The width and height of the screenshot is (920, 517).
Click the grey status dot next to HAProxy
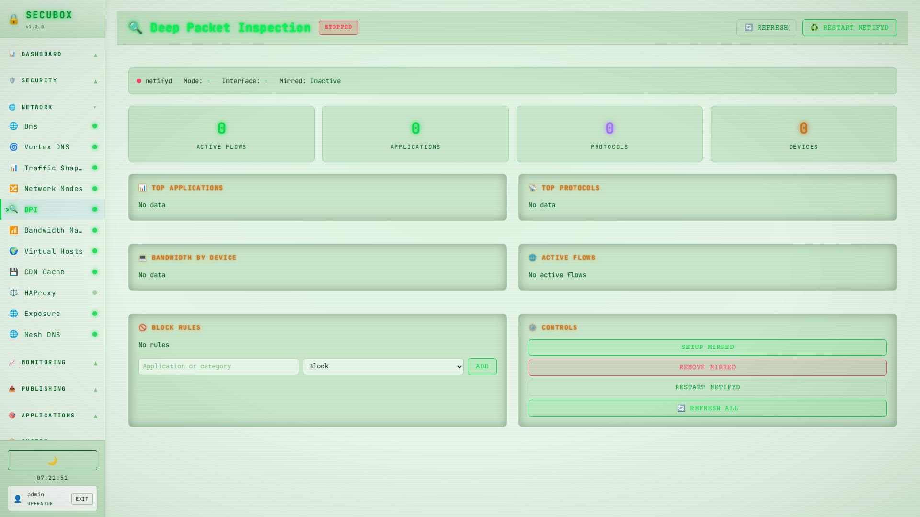(95, 292)
